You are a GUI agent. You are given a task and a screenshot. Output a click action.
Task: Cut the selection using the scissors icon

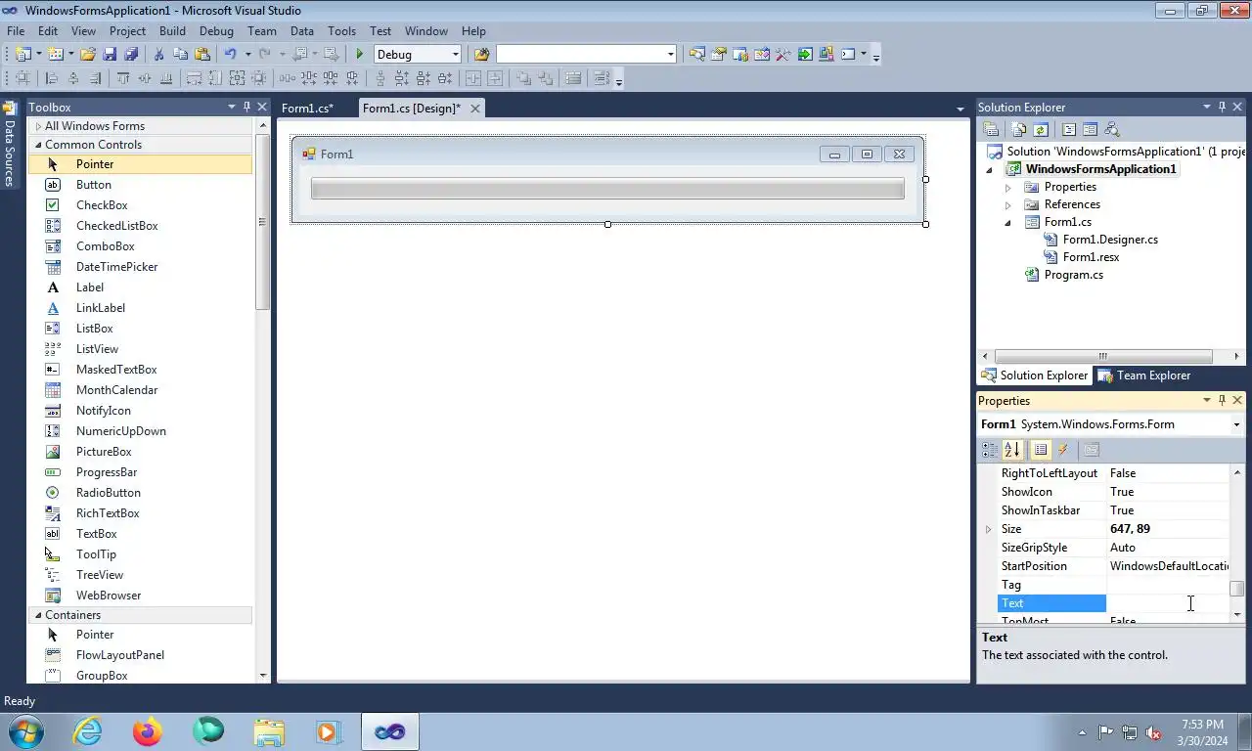(x=158, y=55)
